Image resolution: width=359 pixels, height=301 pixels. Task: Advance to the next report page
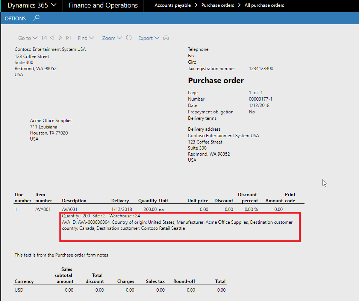[60, 38]
